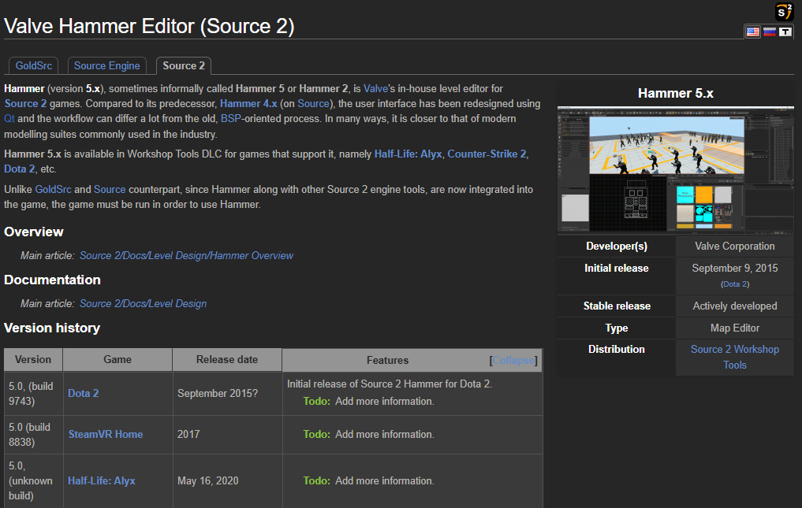
Task: Click the page title 'Valve Hammer Editor (Source 2)'
Action: click(149, 26)
